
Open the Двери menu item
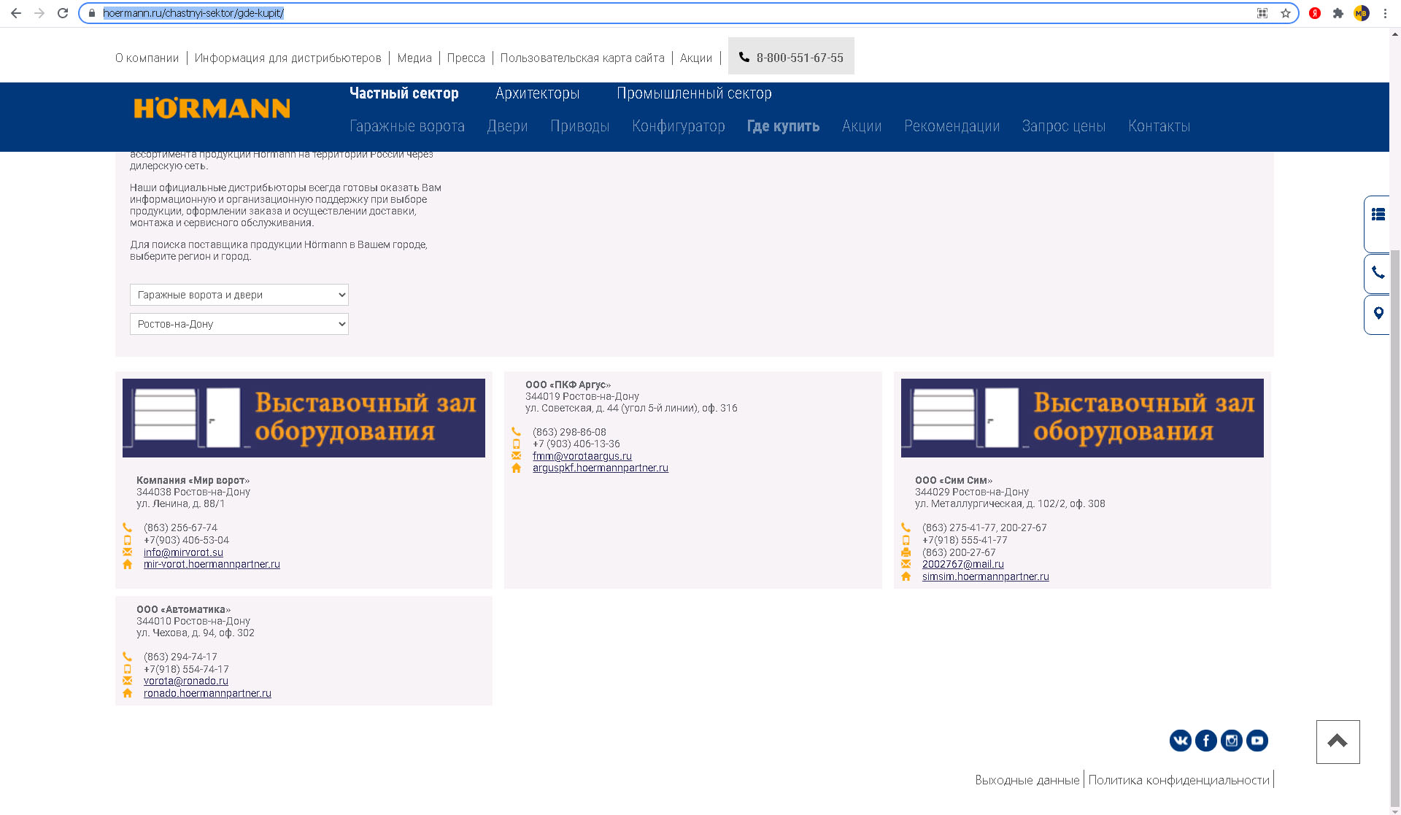coord(508,126)
